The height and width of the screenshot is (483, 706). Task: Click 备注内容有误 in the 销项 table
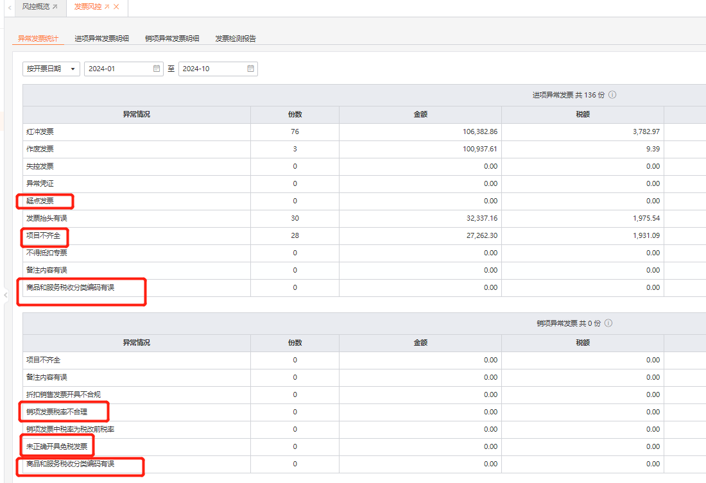coord(47,377)
